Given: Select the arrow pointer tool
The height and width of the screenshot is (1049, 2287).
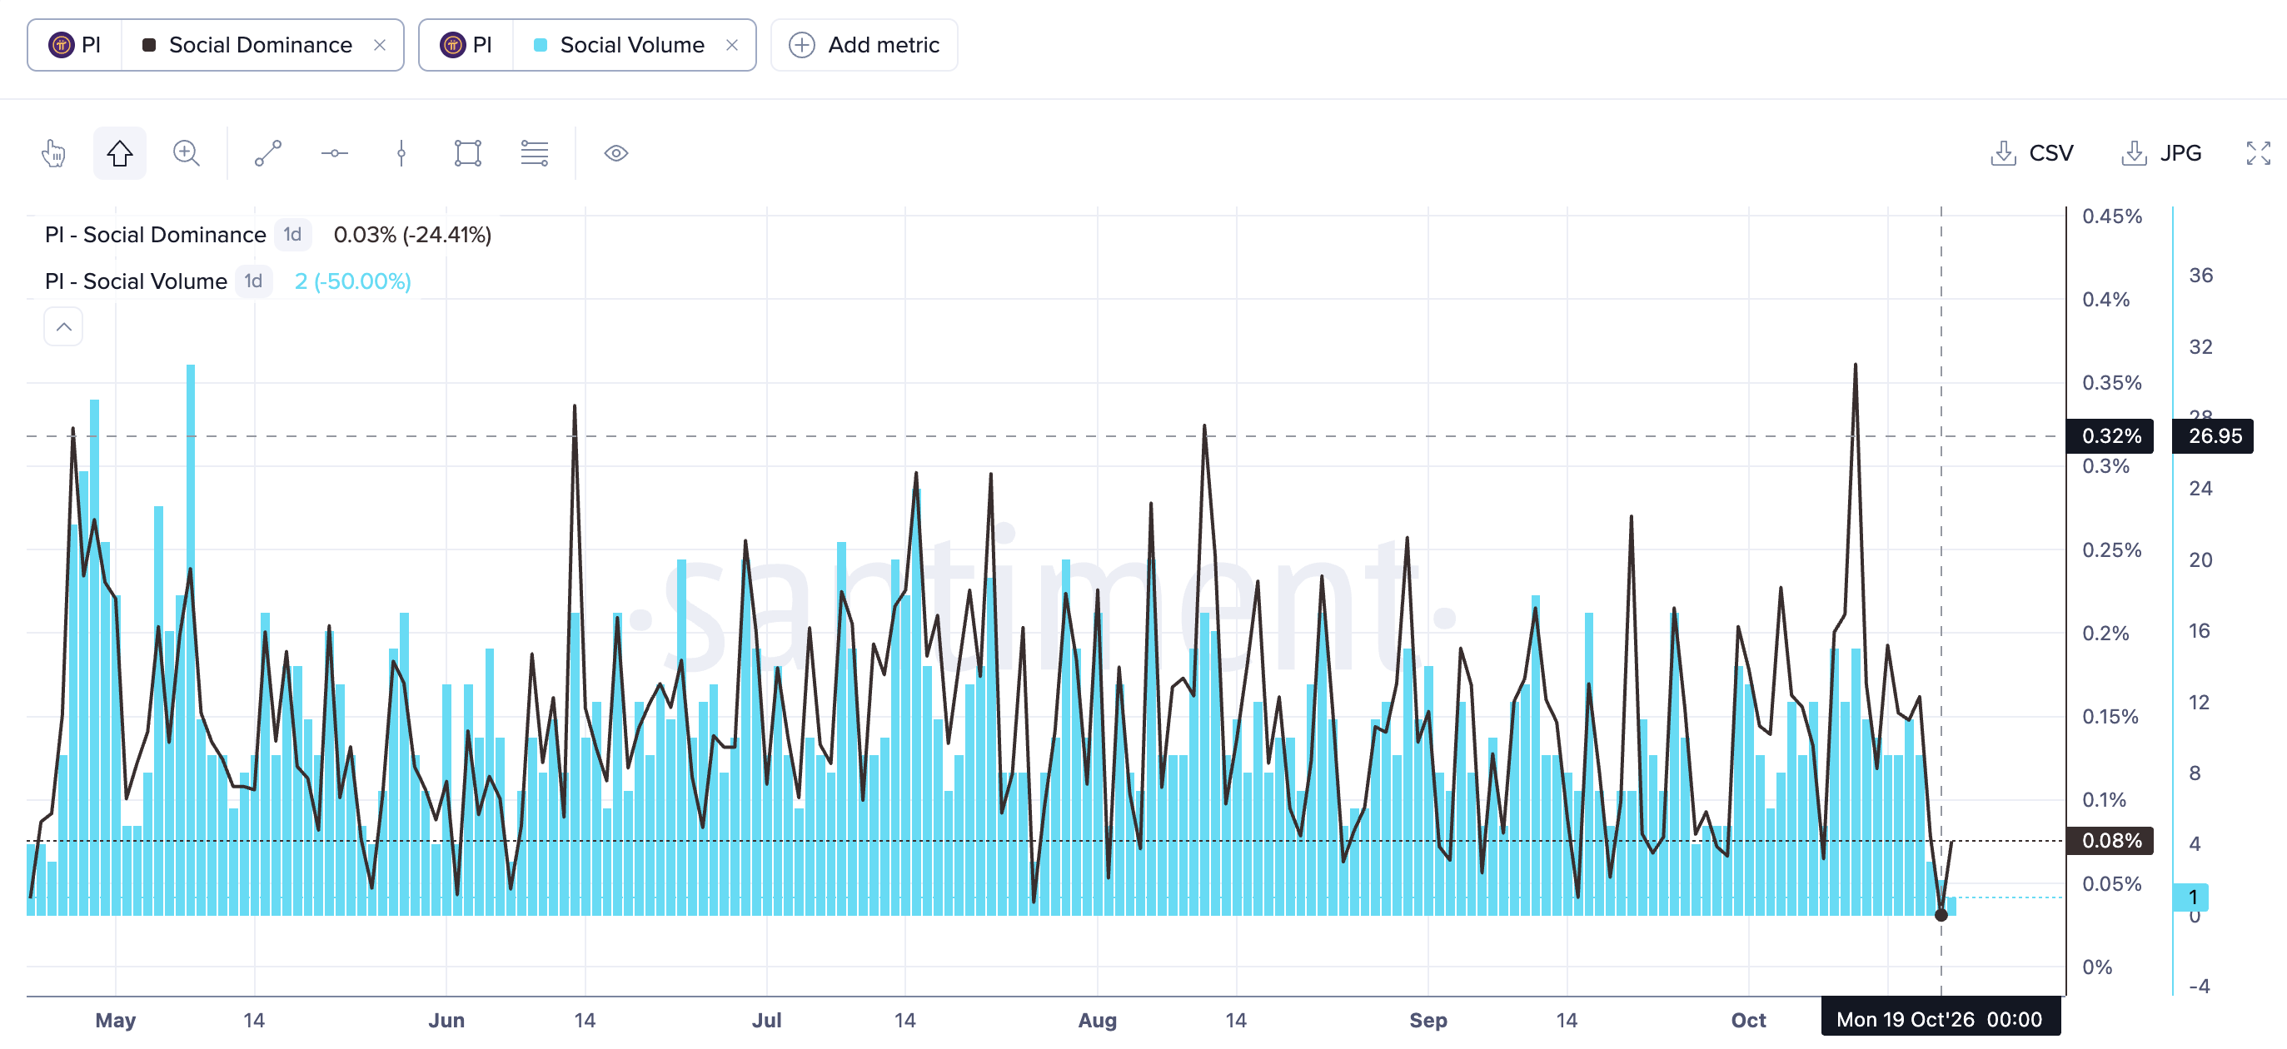Looking at the screenshot, I should [x=120, y=153].
